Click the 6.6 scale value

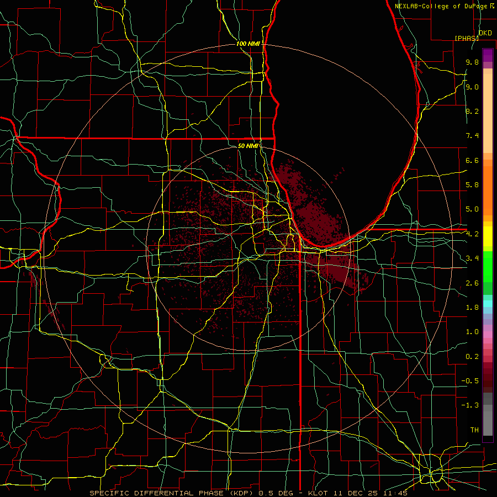(x=472, y=160)
